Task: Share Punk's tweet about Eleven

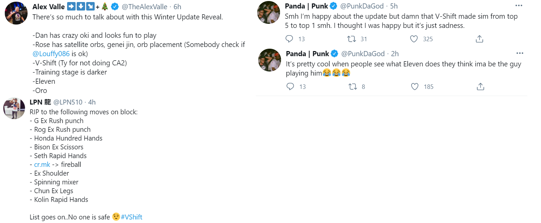Action: (480, 86)
